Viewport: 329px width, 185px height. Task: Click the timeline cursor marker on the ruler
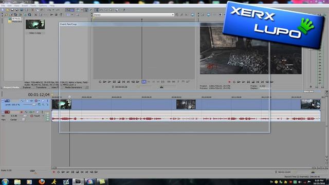point(69,97)
